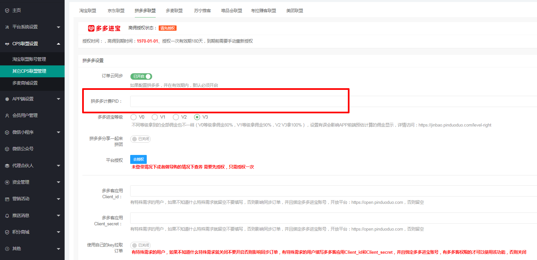Click the expiry date 1970-01-01

[x=147, y=41]
